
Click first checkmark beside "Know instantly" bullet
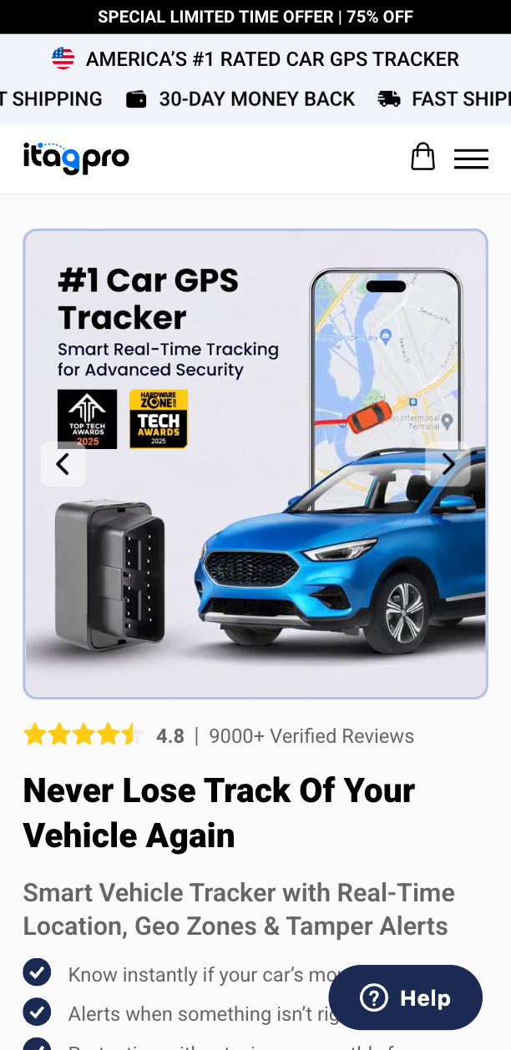[x=37, y=973]
